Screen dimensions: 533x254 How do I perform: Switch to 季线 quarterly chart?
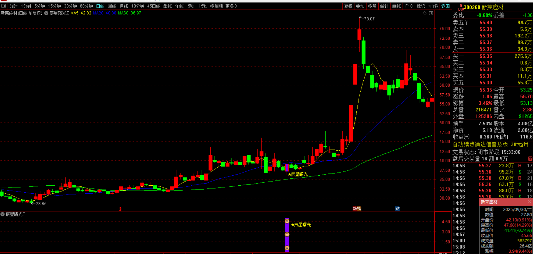[x=167, y=6]
